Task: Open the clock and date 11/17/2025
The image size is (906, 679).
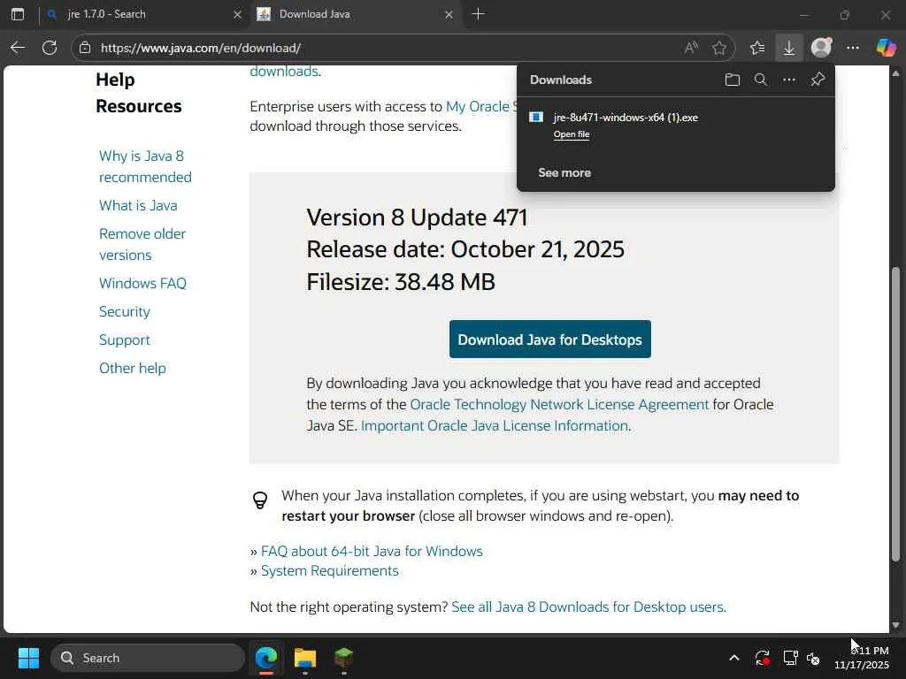Action: point(861,658)
